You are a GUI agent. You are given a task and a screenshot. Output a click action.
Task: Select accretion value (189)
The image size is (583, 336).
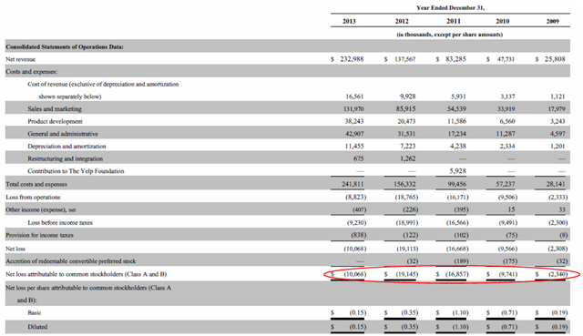click(x=461, y=261)
